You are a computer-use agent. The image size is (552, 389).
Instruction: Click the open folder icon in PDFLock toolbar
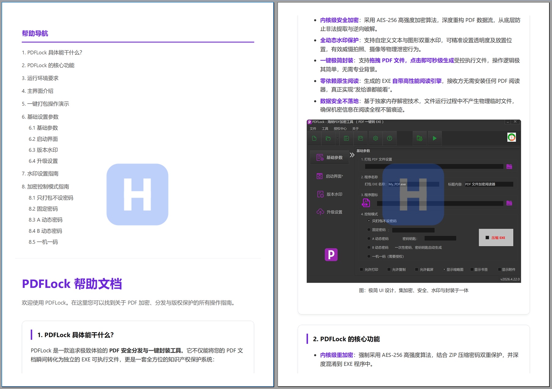(328, 138)
